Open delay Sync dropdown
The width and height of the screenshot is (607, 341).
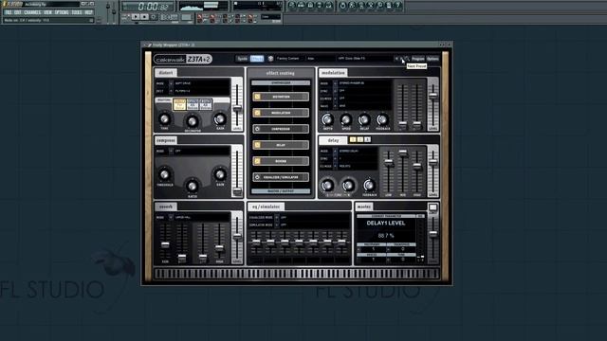pyautogui.click(x=335, y=158)
